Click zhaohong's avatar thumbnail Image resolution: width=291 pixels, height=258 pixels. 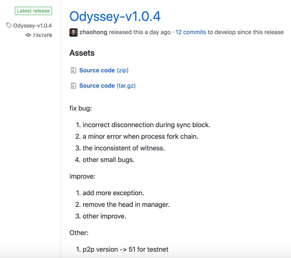[x=73, y=32]
